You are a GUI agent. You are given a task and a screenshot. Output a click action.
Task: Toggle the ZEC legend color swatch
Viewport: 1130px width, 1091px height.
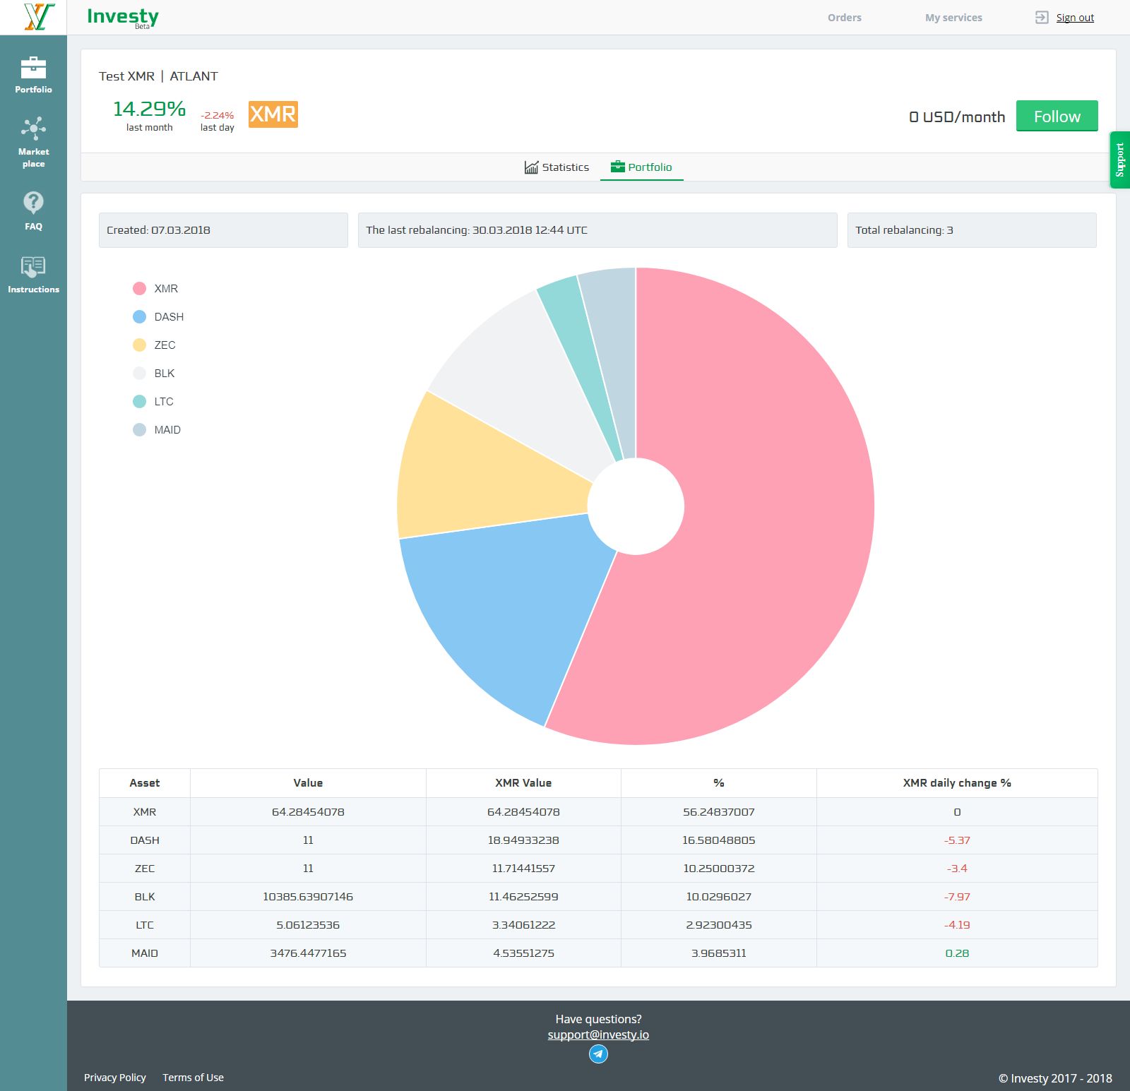[x=139, y=345]
